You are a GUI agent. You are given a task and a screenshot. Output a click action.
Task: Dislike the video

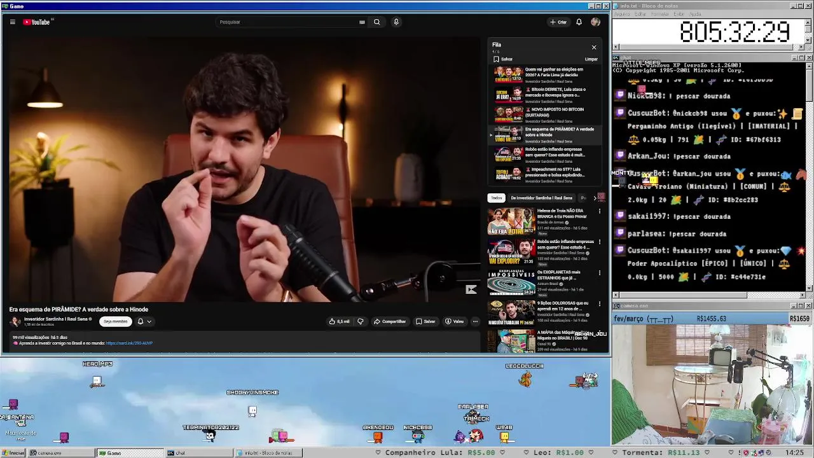point(360,321)
